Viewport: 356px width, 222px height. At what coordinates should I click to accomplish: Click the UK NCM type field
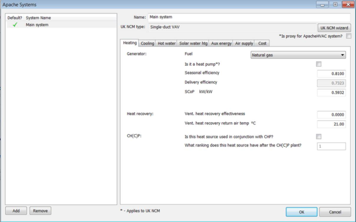(x=232, y=27)
